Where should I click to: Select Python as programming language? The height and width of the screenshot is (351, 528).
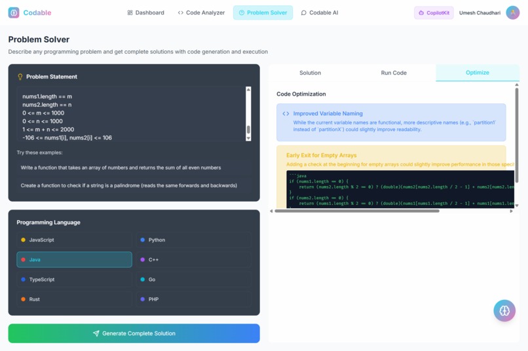tap(194, 240)
